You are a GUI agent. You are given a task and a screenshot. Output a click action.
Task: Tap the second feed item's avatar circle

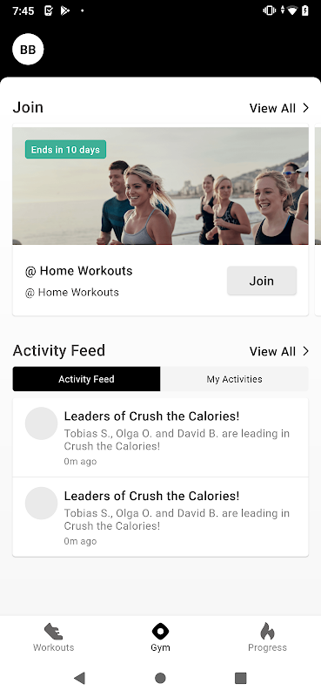41,504
